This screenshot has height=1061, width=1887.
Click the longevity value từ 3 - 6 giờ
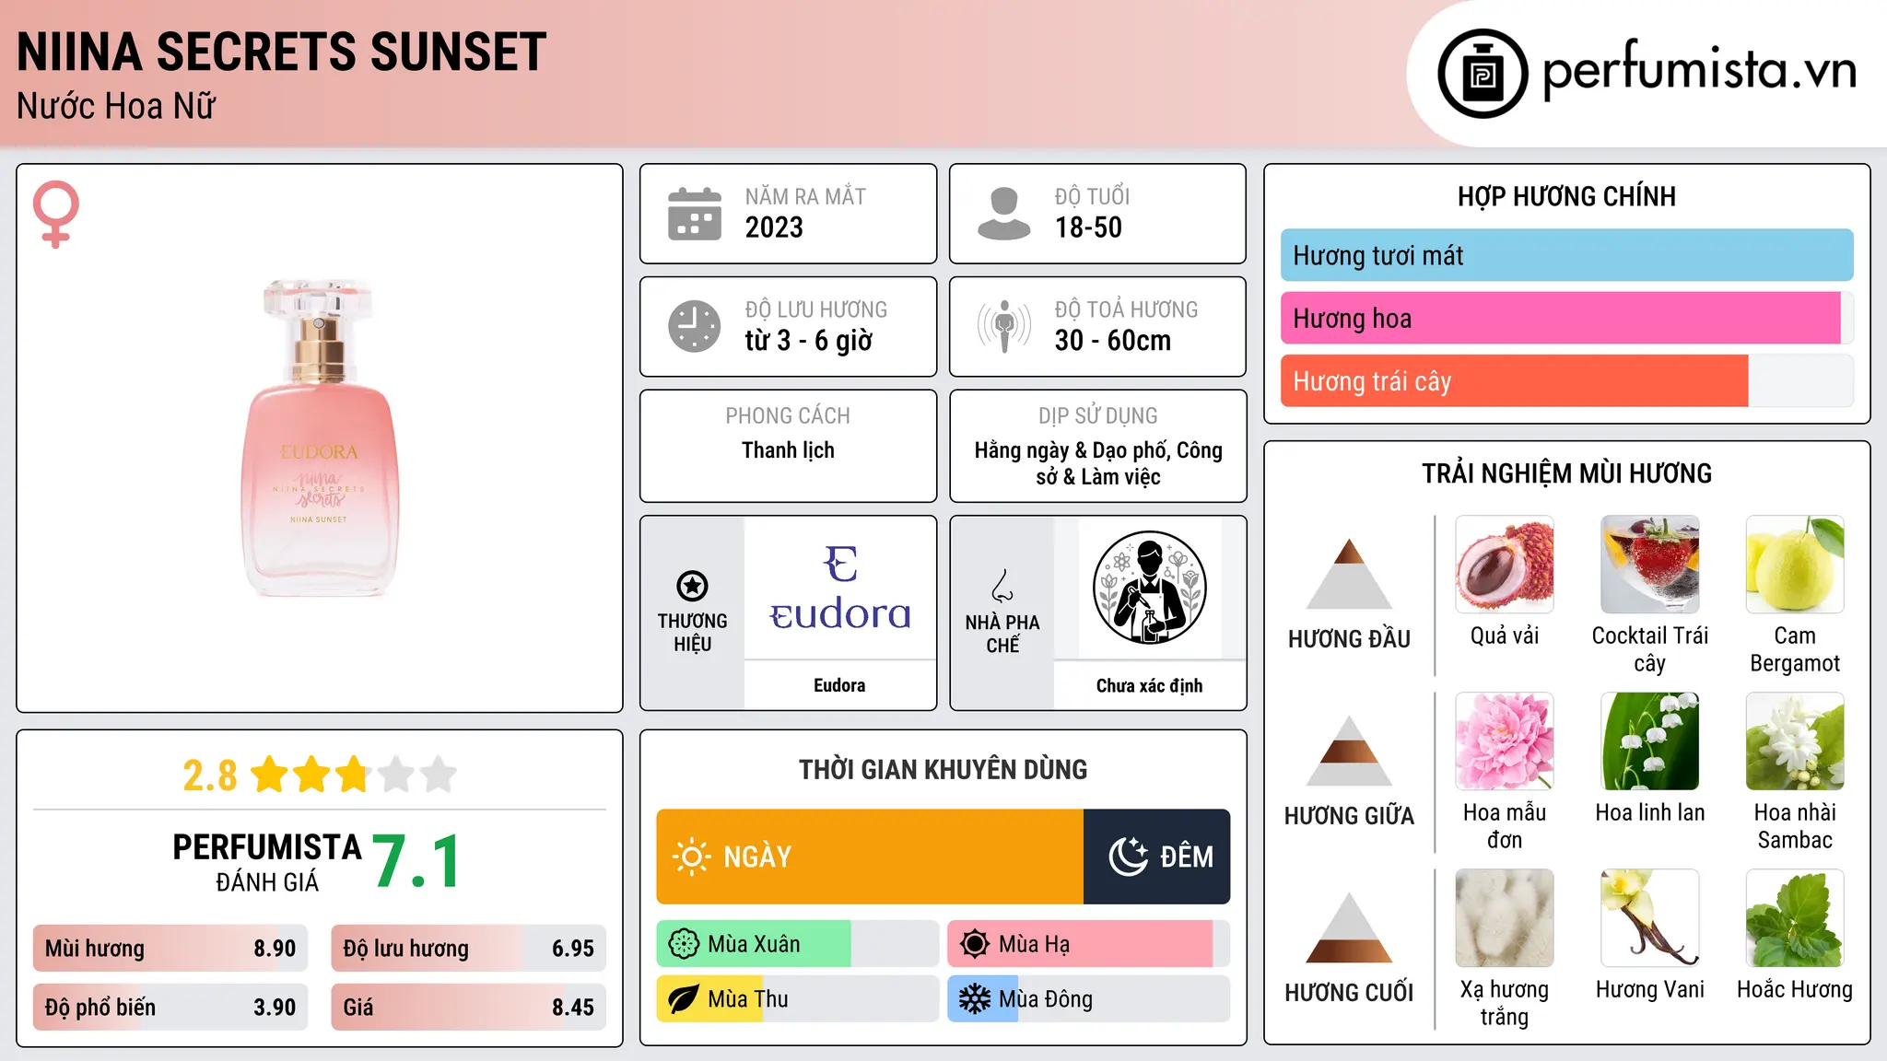[x=809, y=341]
